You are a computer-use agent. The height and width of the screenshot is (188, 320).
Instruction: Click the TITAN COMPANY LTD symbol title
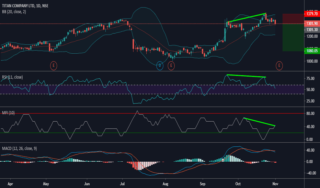tap(25, 6)
